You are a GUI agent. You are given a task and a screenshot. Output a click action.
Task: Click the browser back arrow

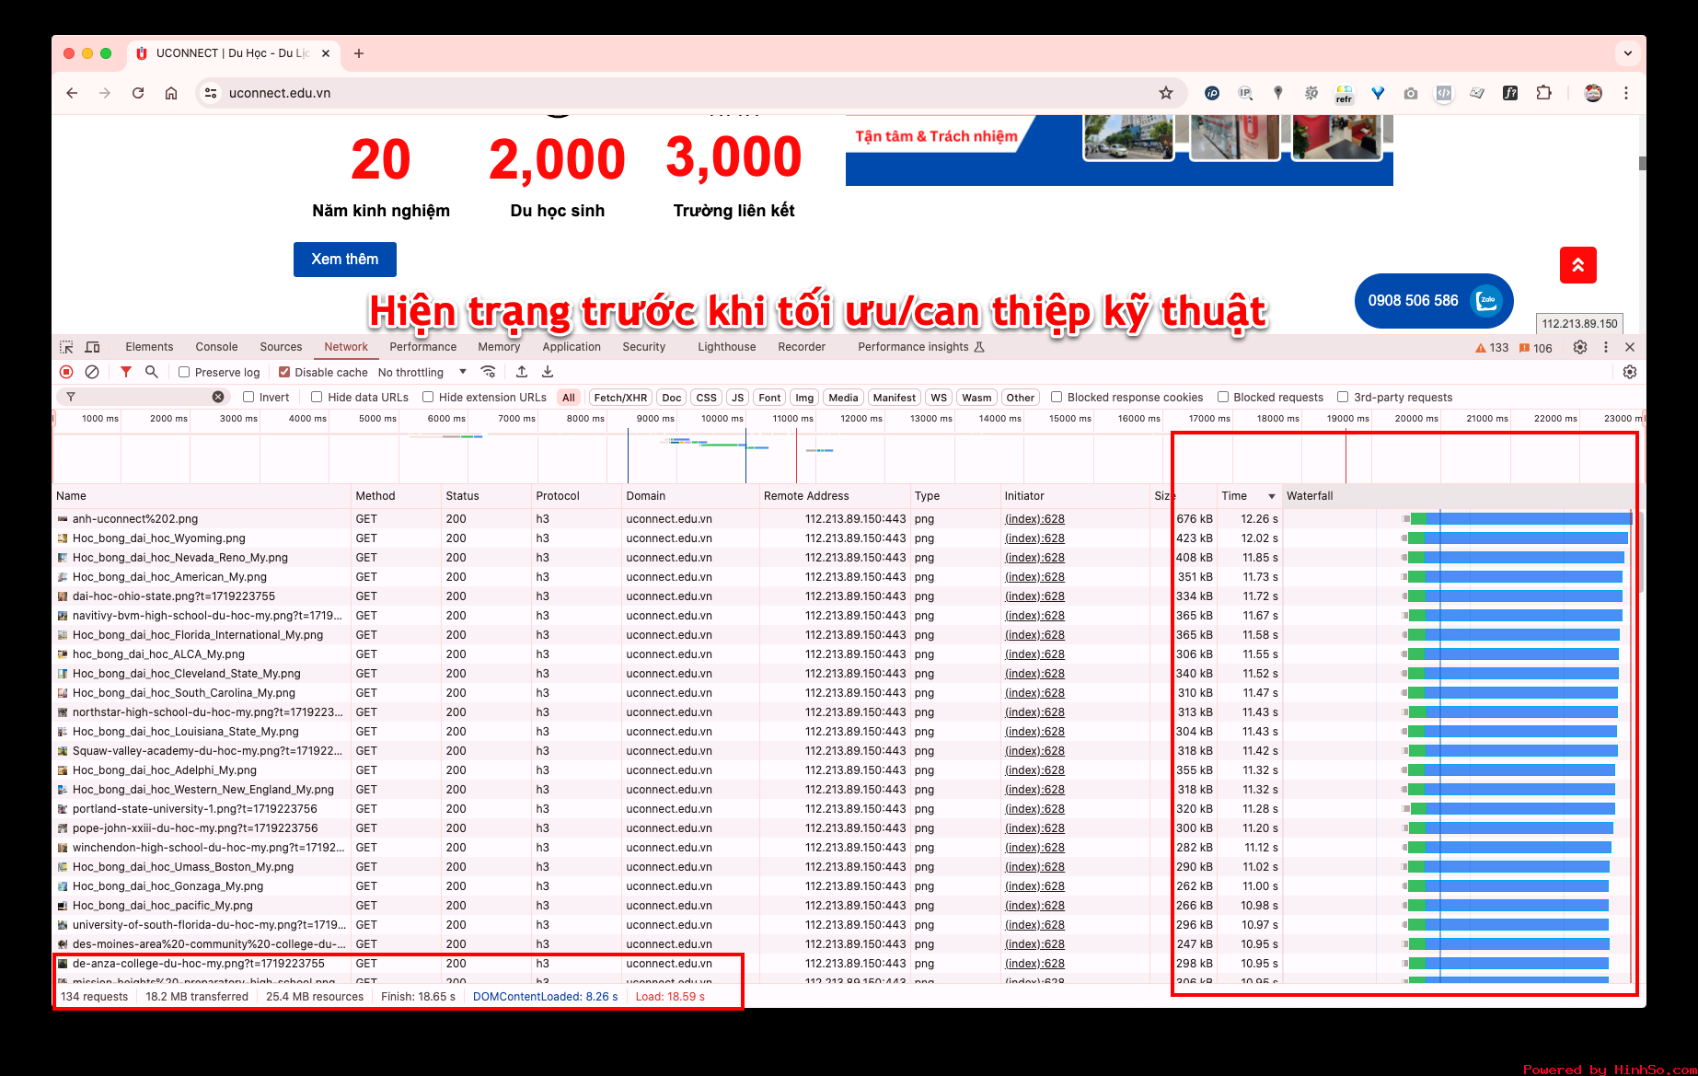pyautogui.click(x=72, y=93)
